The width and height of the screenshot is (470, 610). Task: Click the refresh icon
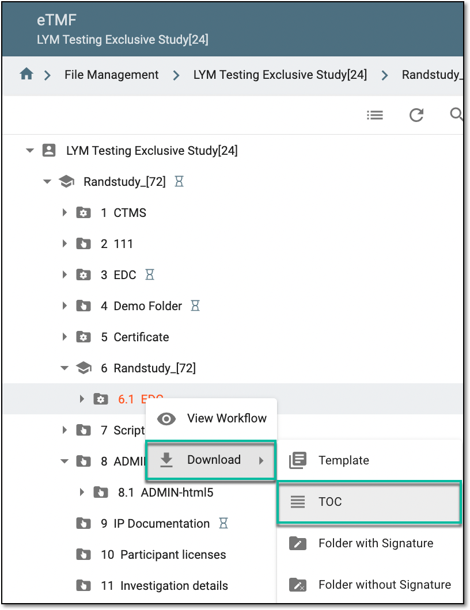pyautogui.click(x=416, y=115)
